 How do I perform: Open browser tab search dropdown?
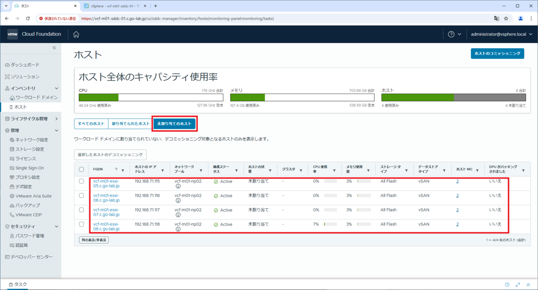[x=6, y=6]
